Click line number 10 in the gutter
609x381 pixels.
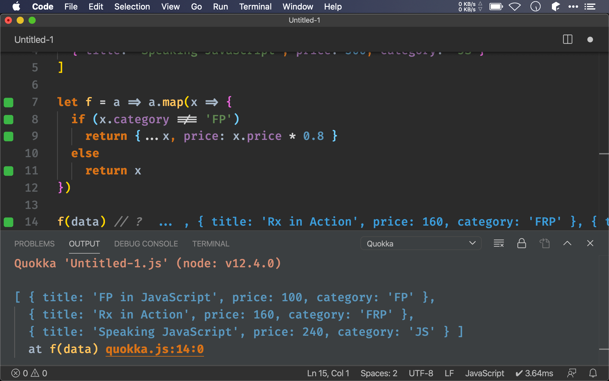[x=32, y=153]
